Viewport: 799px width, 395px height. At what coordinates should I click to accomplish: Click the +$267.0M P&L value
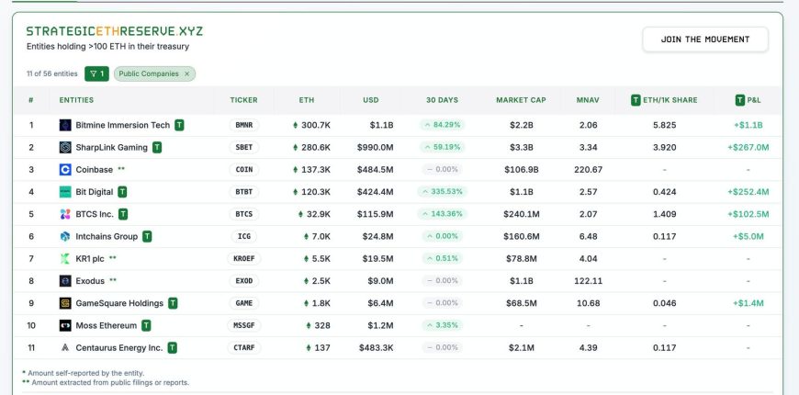[748, 147]
